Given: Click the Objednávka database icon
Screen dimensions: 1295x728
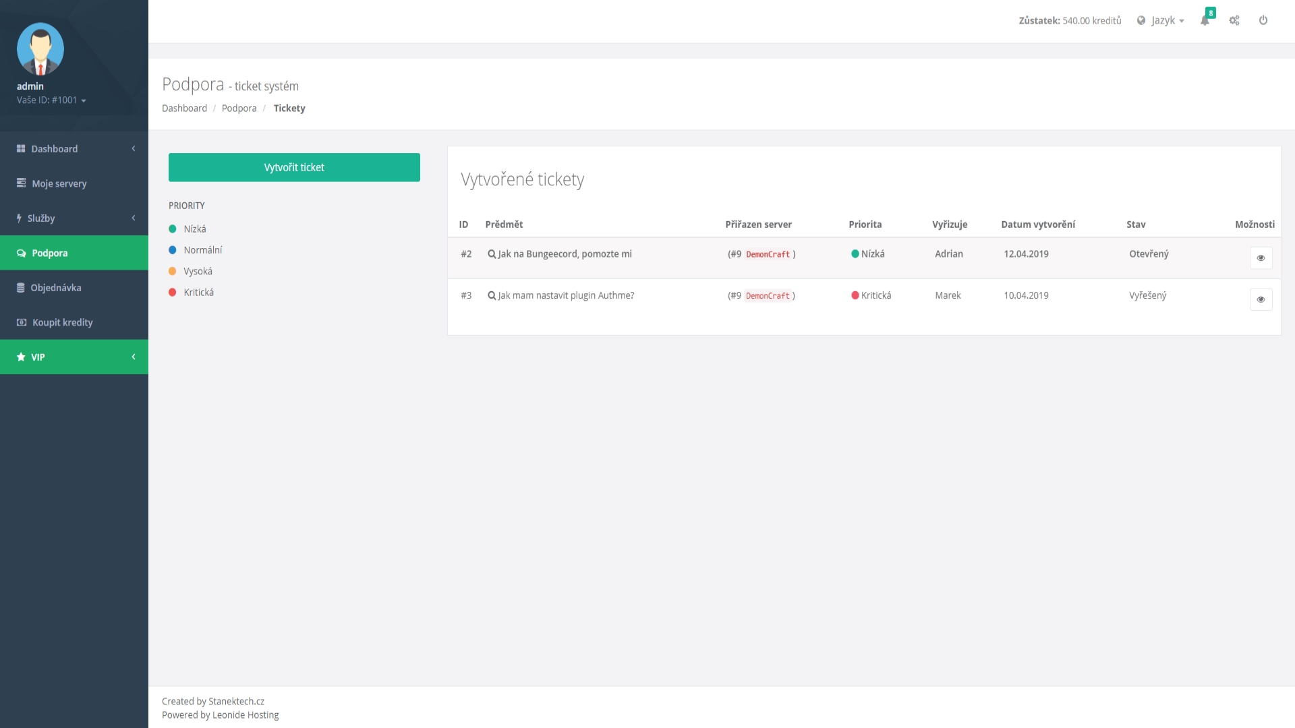Looking at the screenshot, I should pyautogui.click(x=21, y=288).
